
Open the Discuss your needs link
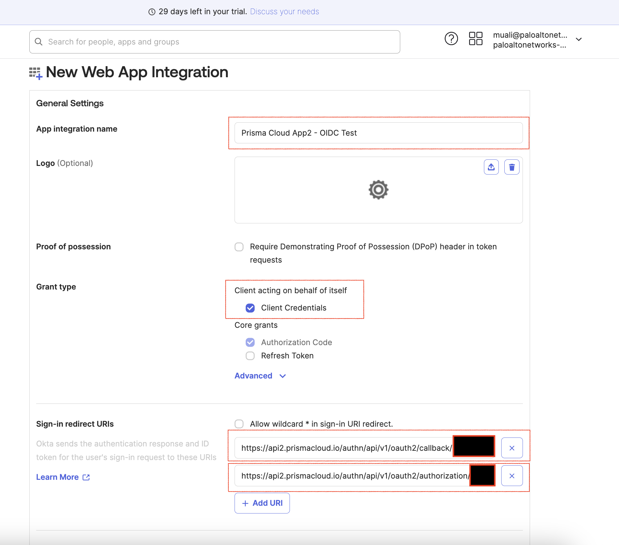coord(284,12)
